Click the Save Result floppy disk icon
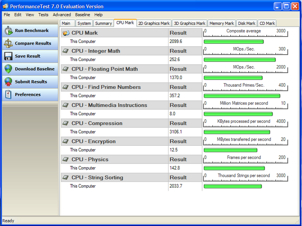Viewport: 302px width, 226px height. pyautogui.click(x=8, y=56)
